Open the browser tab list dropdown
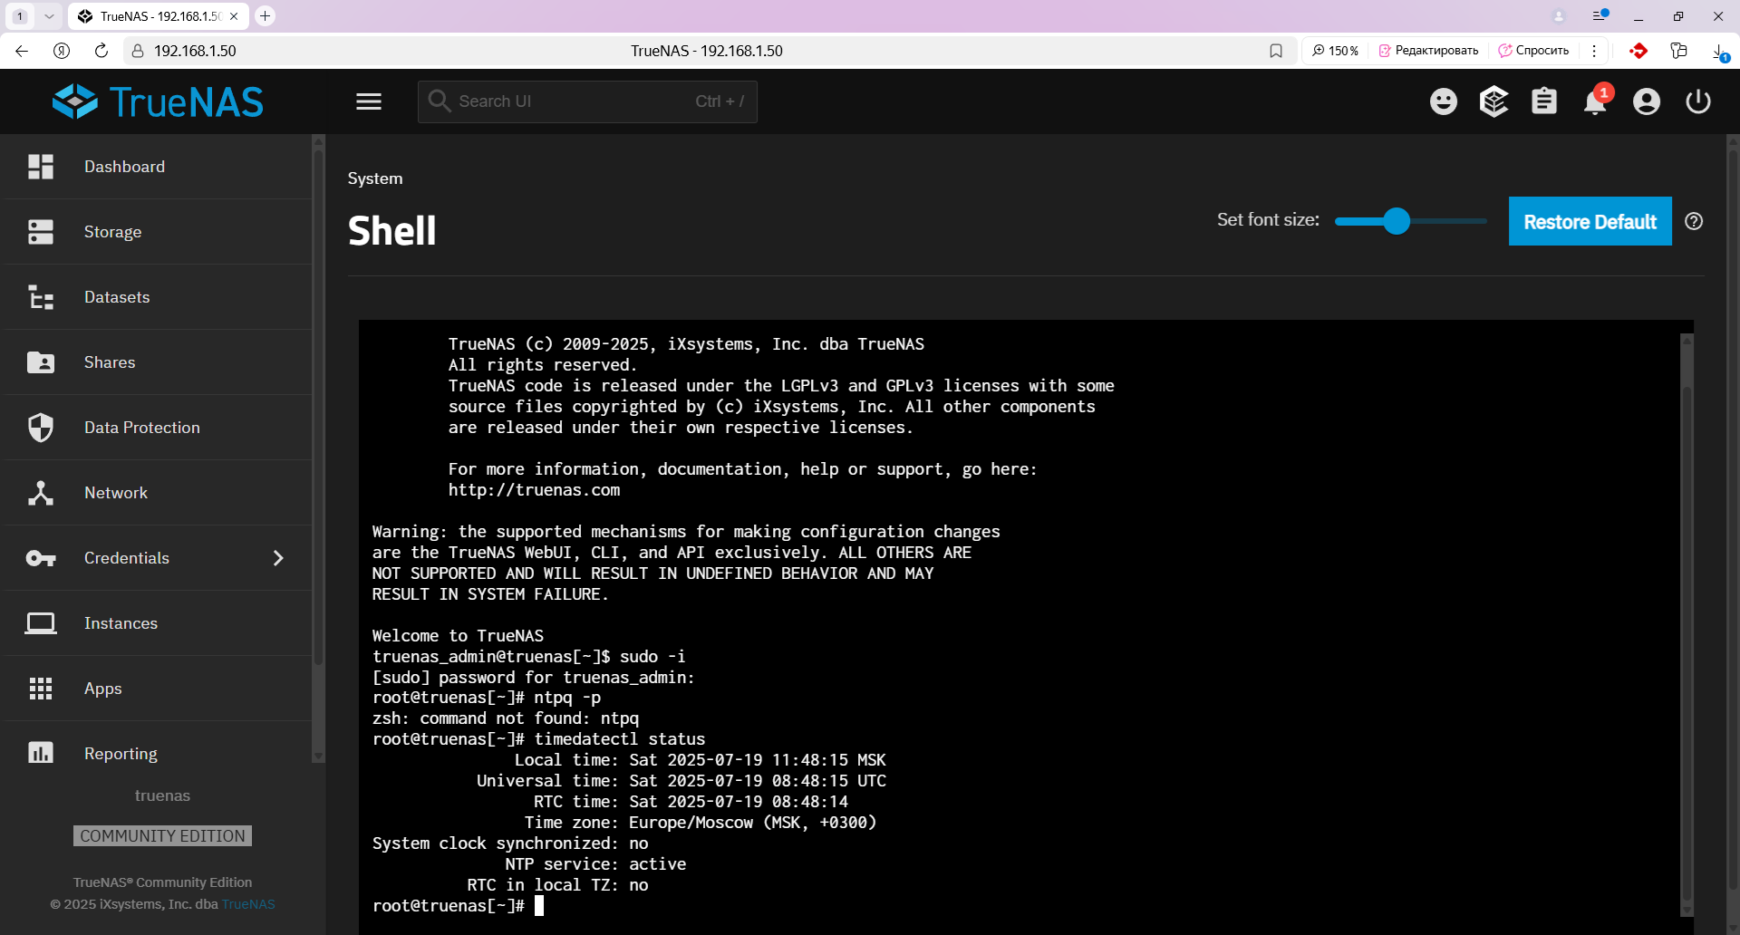1740x935 pixels. point(49,16)
